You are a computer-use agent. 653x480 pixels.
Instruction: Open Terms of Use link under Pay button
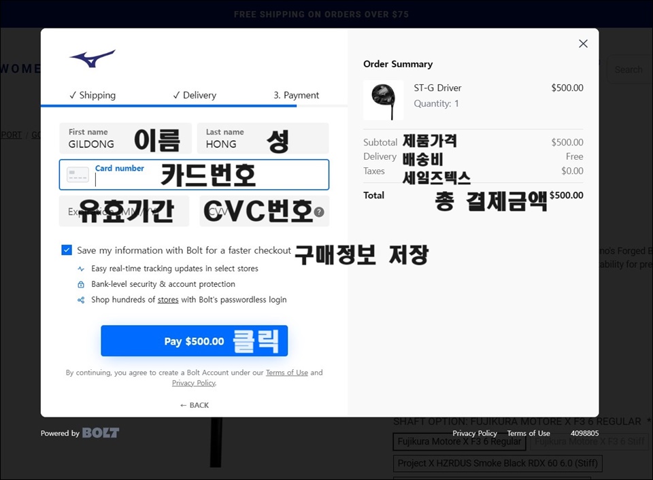coord(287,373)
